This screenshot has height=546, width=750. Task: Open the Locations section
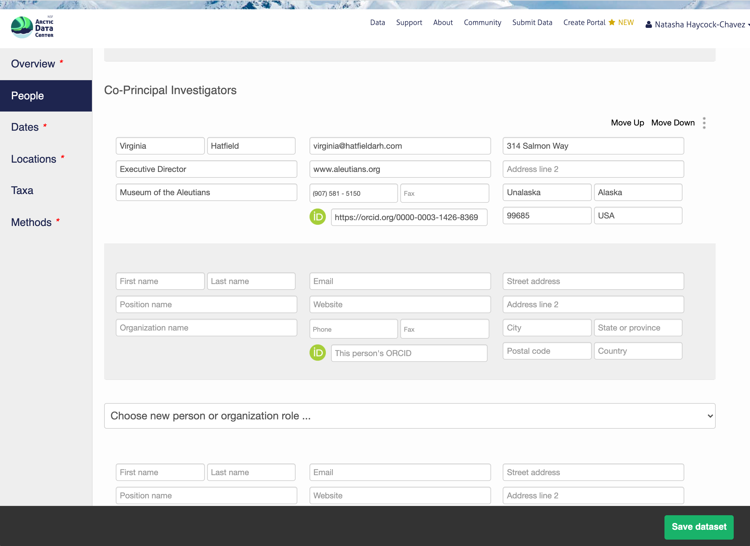coord(33,159)
